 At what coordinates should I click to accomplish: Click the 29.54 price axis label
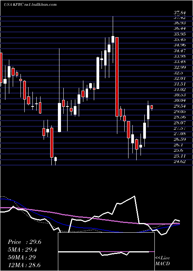coord(179,106)
